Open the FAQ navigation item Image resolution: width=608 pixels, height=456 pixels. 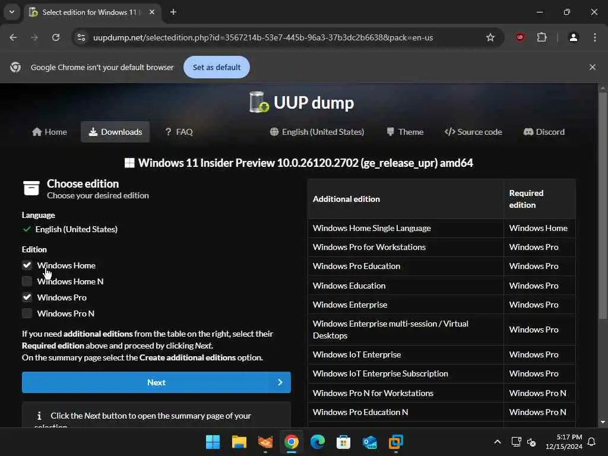point(179,132)
